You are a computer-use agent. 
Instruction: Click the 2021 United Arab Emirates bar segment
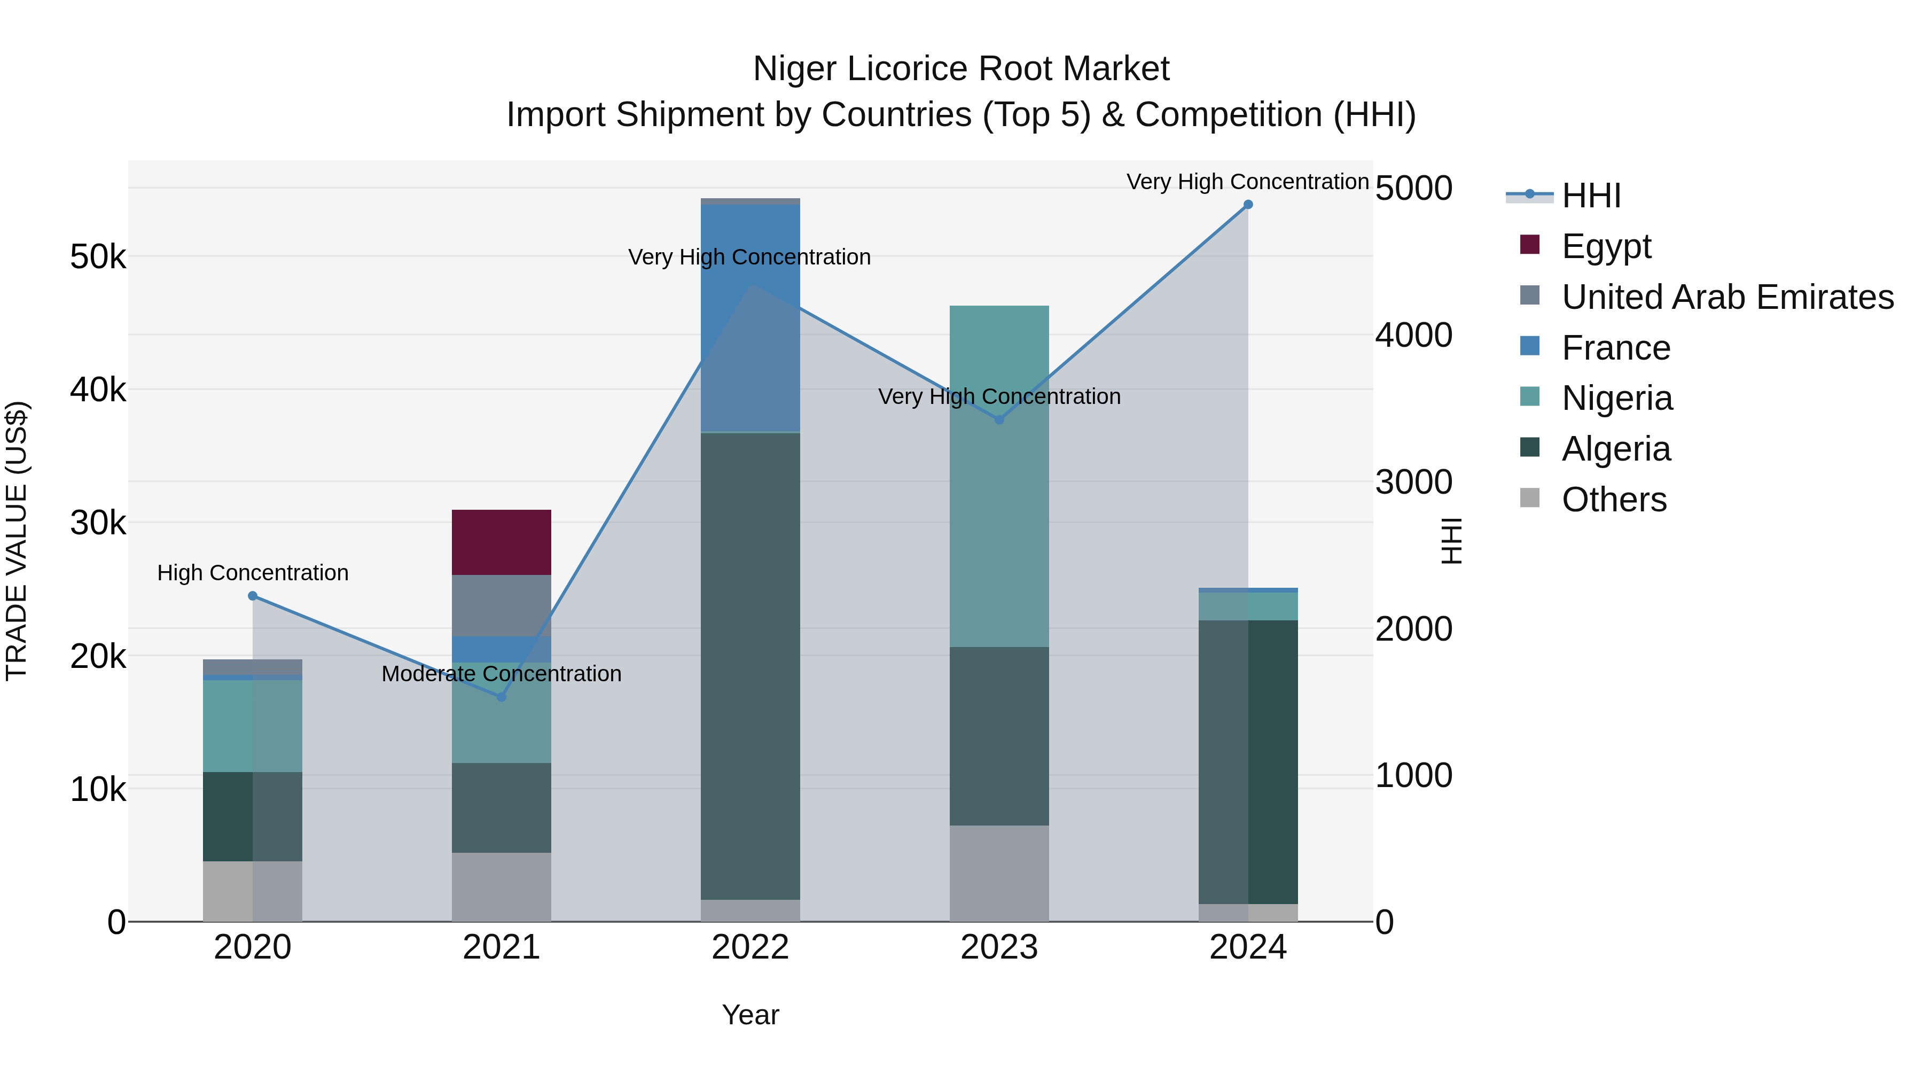[x=502, y=605]
